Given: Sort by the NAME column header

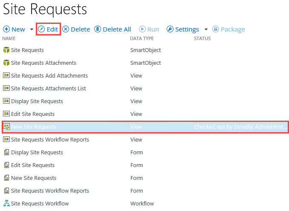Looking at the screenshot, I should point(9,39).
